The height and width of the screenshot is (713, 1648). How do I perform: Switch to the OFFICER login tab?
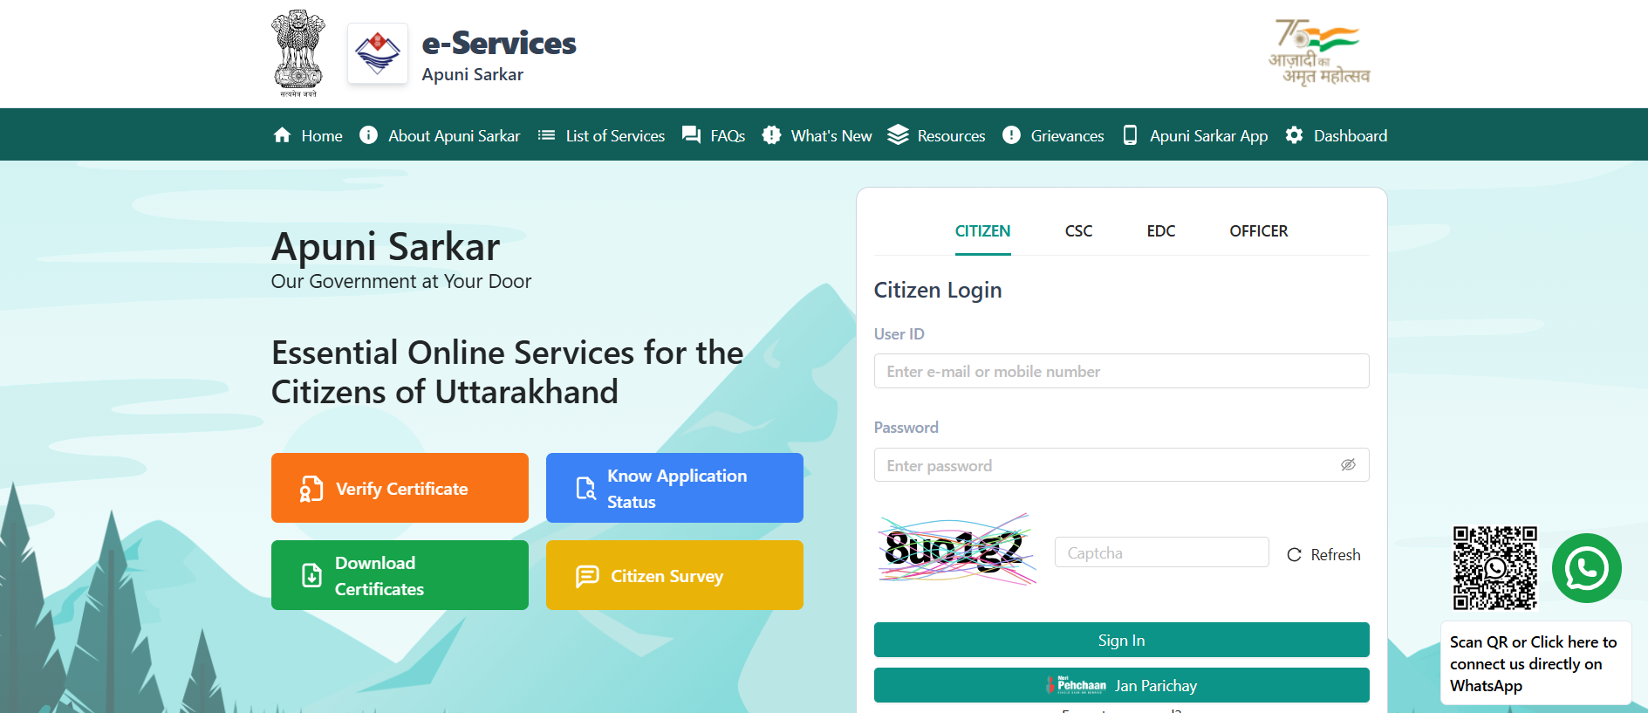[1258, 231]
